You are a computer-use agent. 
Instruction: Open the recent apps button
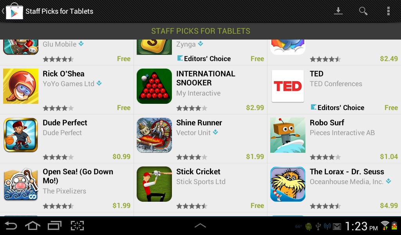click(55, 226)
